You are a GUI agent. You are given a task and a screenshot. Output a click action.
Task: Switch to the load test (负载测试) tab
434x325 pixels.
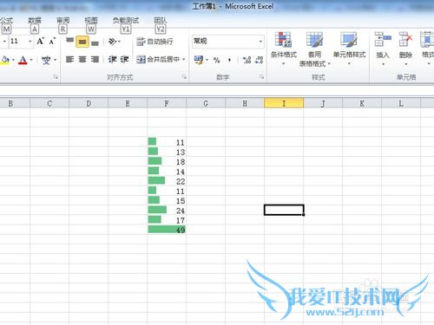click(x=126, y=21)
